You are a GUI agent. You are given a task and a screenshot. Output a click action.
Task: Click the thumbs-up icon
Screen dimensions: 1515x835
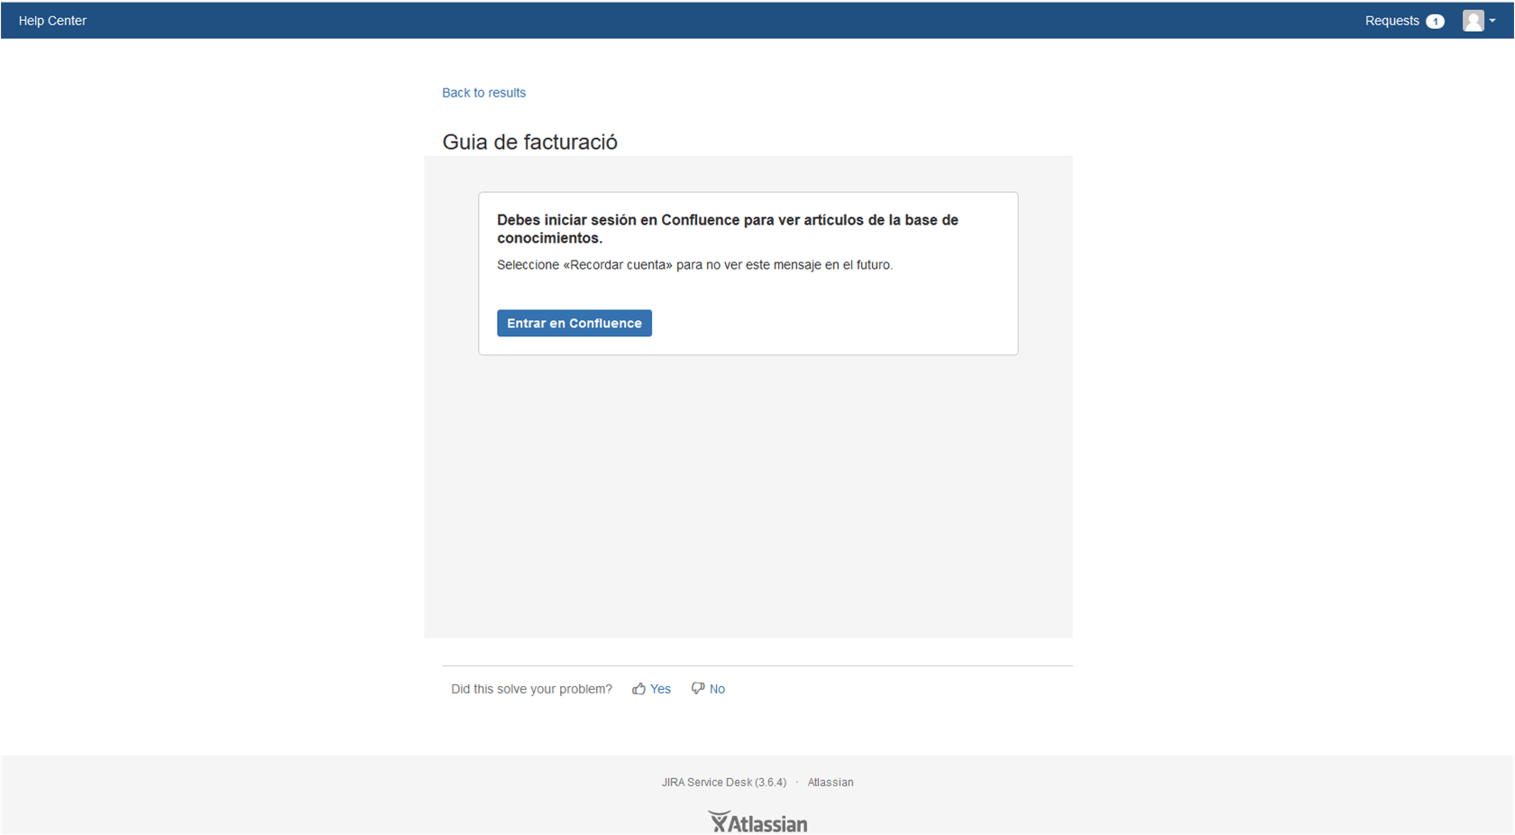[x=638, y=688]
